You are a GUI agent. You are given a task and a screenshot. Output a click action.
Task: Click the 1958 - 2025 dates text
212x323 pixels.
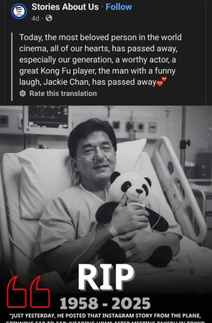[x=105, y=303]
